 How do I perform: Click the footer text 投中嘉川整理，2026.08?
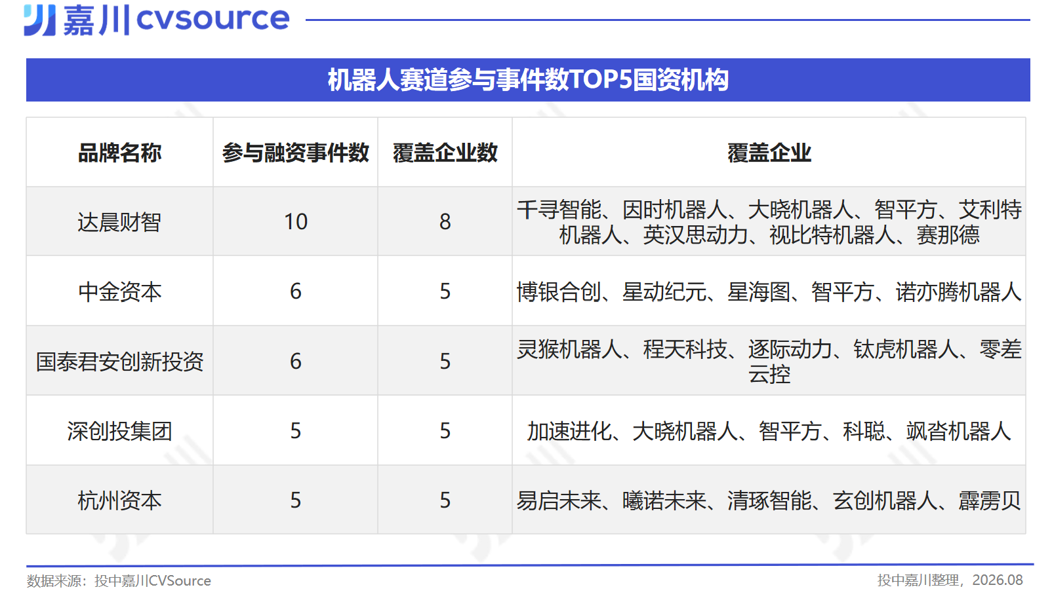pos(950,580)
